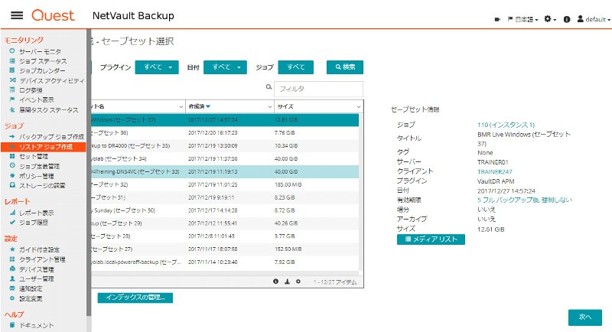Screen dimensions: 612x332
Task: Open ジョブ履歴 in sidebar
Action: (34, 223)
